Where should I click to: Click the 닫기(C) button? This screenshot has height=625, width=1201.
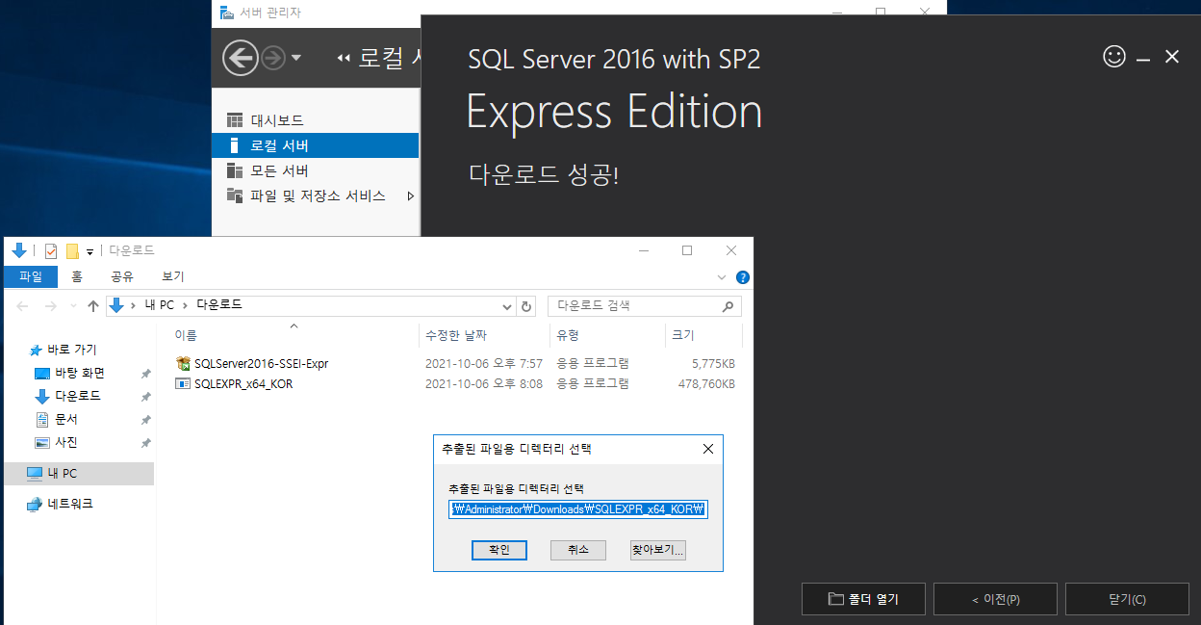1127,599
